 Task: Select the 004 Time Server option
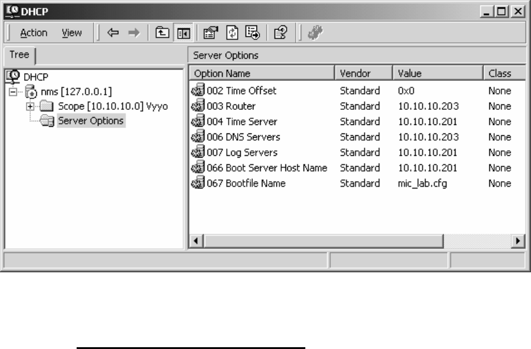pos(242,121)
